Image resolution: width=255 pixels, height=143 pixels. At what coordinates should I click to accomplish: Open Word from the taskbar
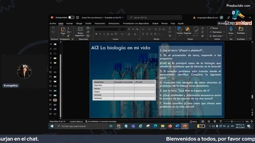tap(177, 126)
